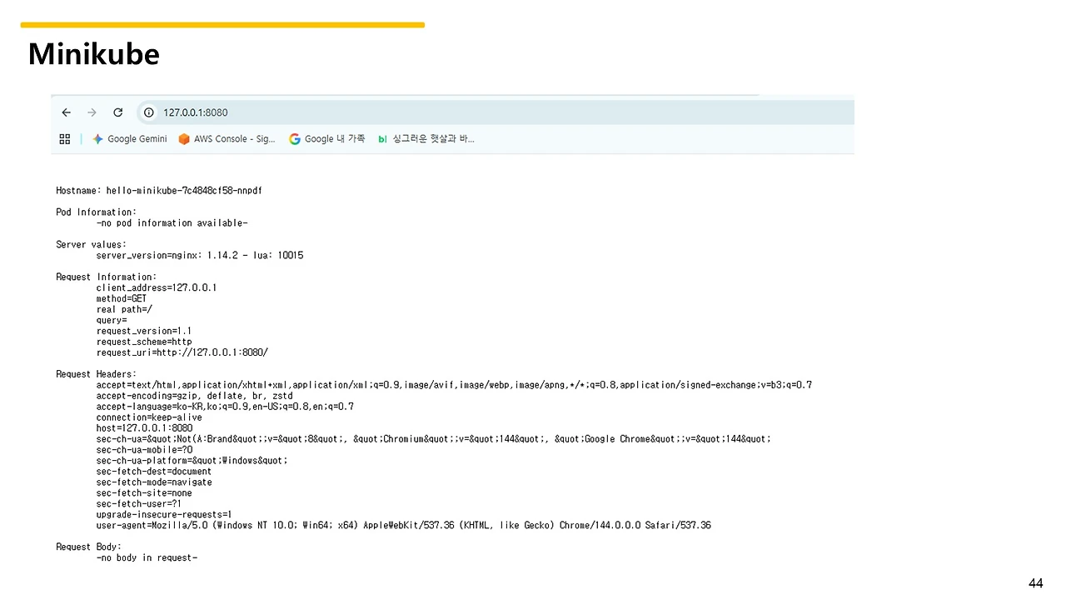Click the host=127.0.0.1:8080 line

(x=144, y=429)
